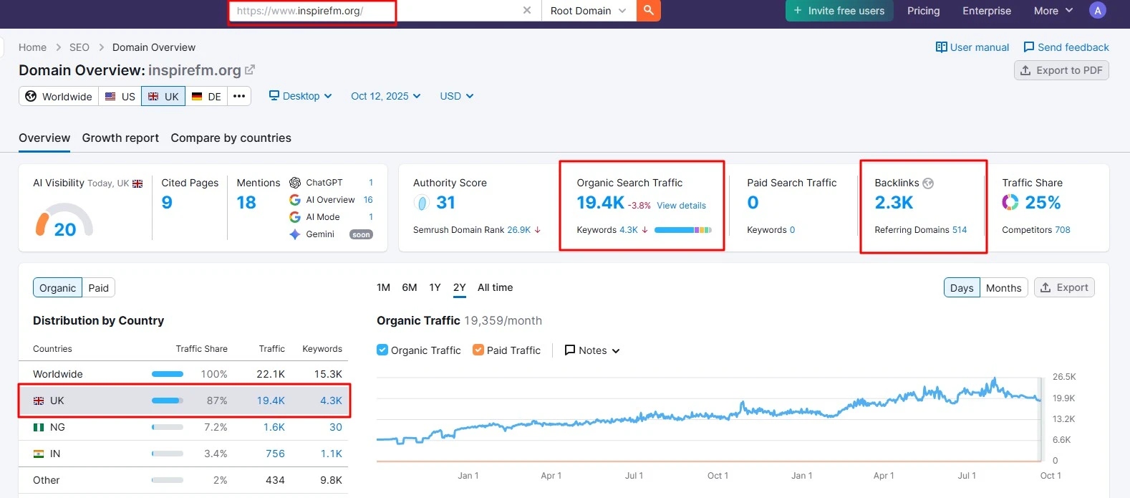Switch distribution toggle to Organic
The image size is (1130, 498).
(x=57, y=287)
